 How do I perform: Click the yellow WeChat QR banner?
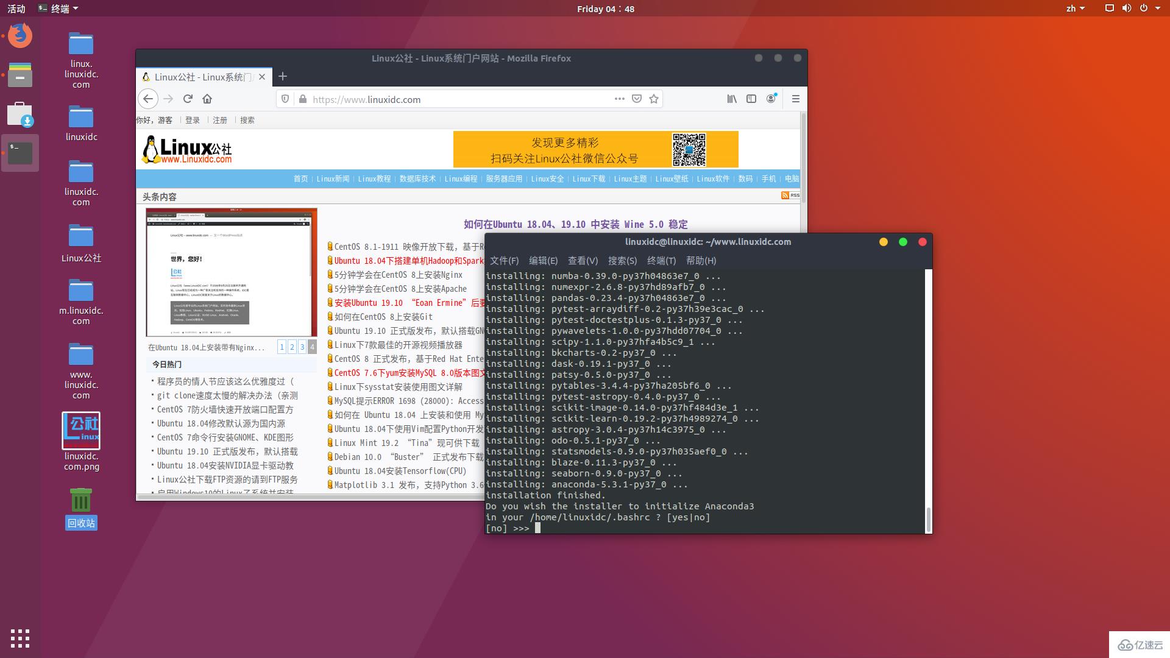click(x=595, y=149)
